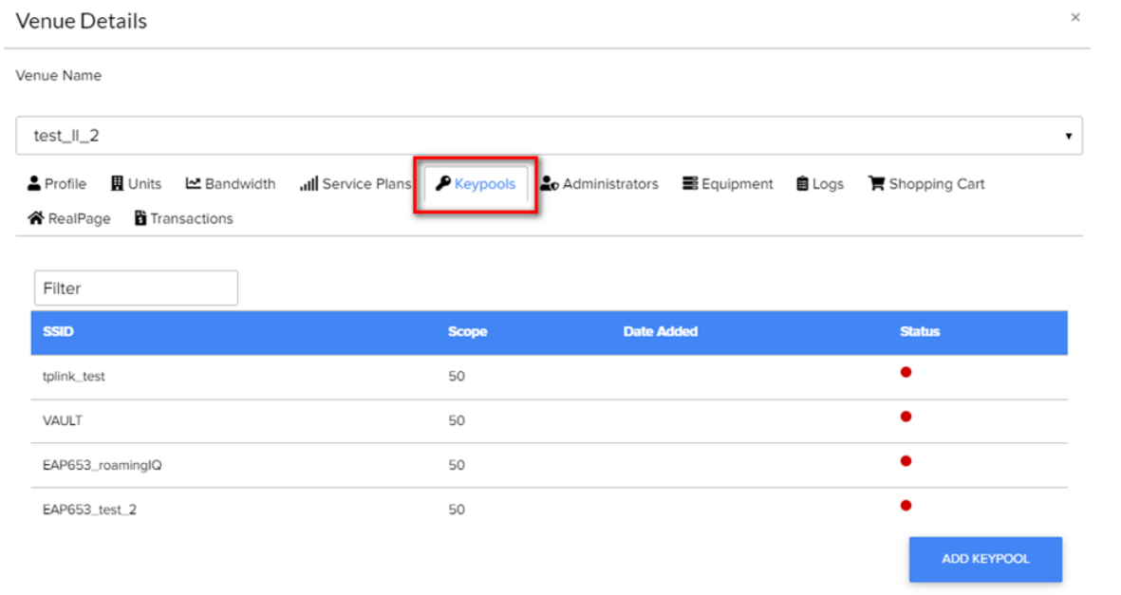
Task: Click the Administrators user icon
Action: (549, 184)
